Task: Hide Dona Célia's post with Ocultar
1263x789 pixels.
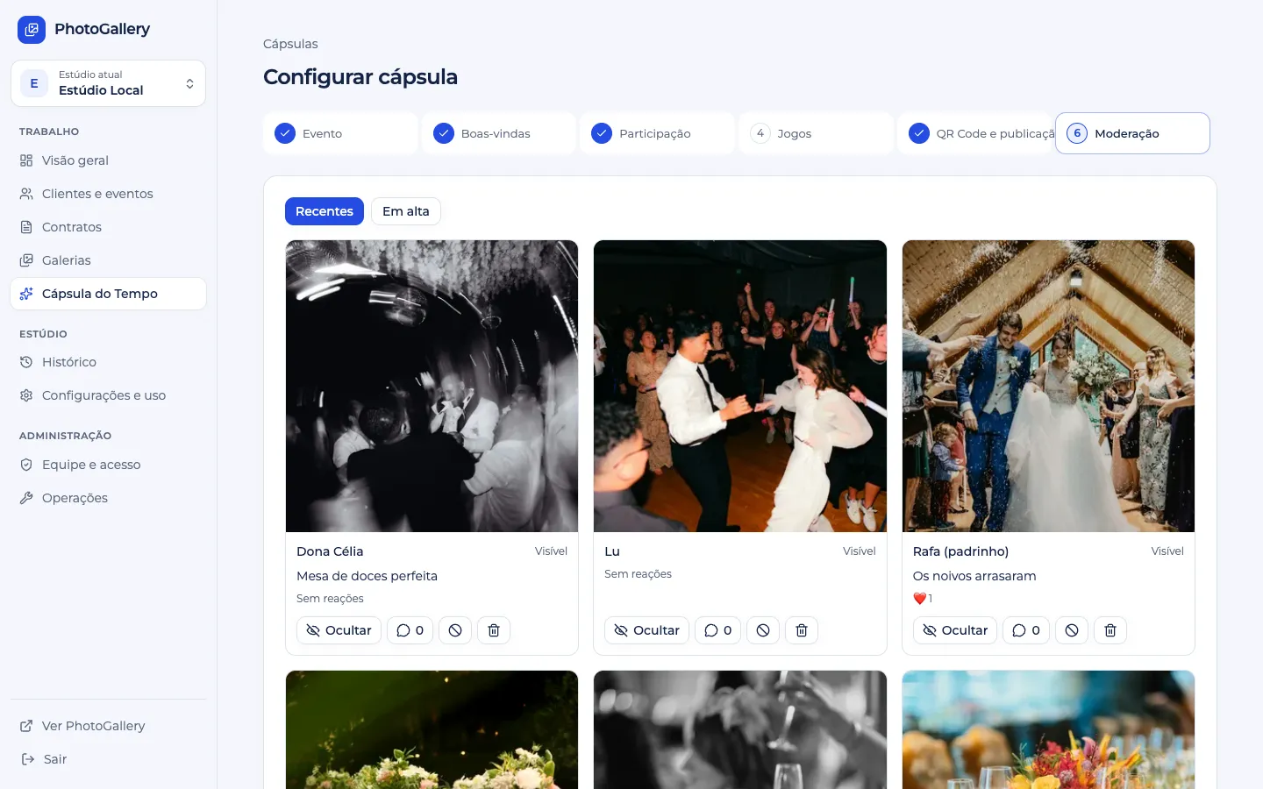Action: click(x=339, y=630)
